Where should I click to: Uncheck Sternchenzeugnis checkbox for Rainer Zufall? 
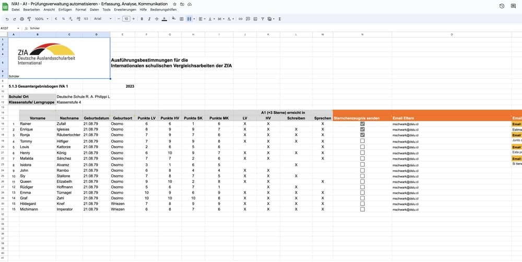(362, 124)
